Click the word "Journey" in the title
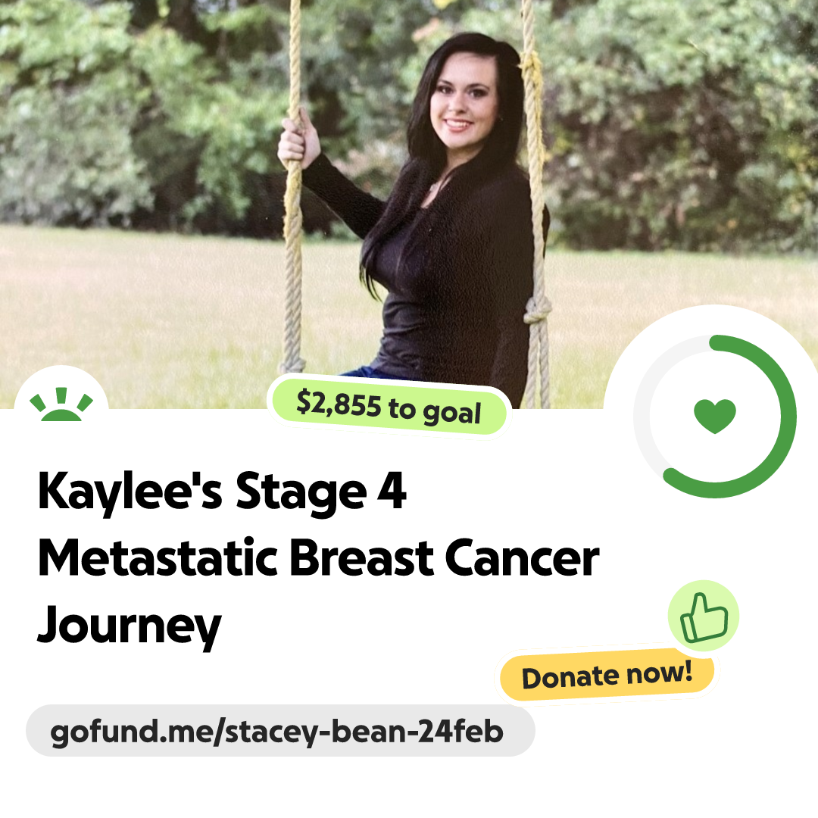Screen dimensions: 818x818 (130, 626)
